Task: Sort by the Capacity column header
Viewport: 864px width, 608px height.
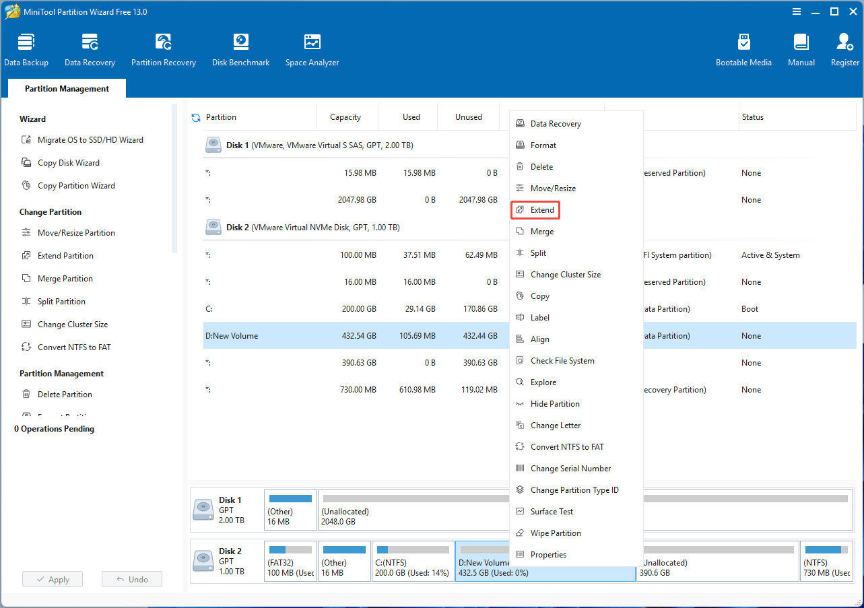Action: 345,117
